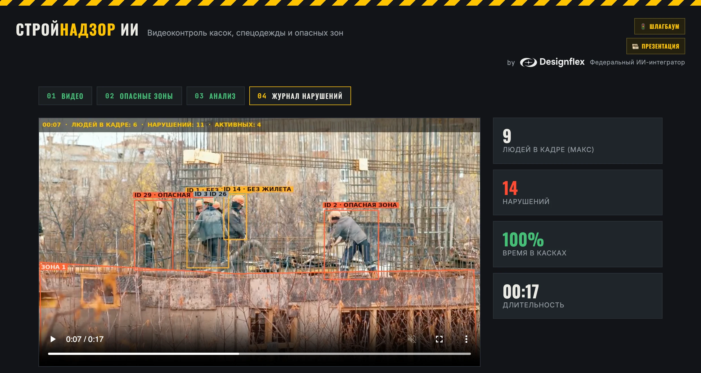Switch to the 02 Опасные зоны tab
The width and height of the screenshot is (701, 373).
[x=139, y=96]
